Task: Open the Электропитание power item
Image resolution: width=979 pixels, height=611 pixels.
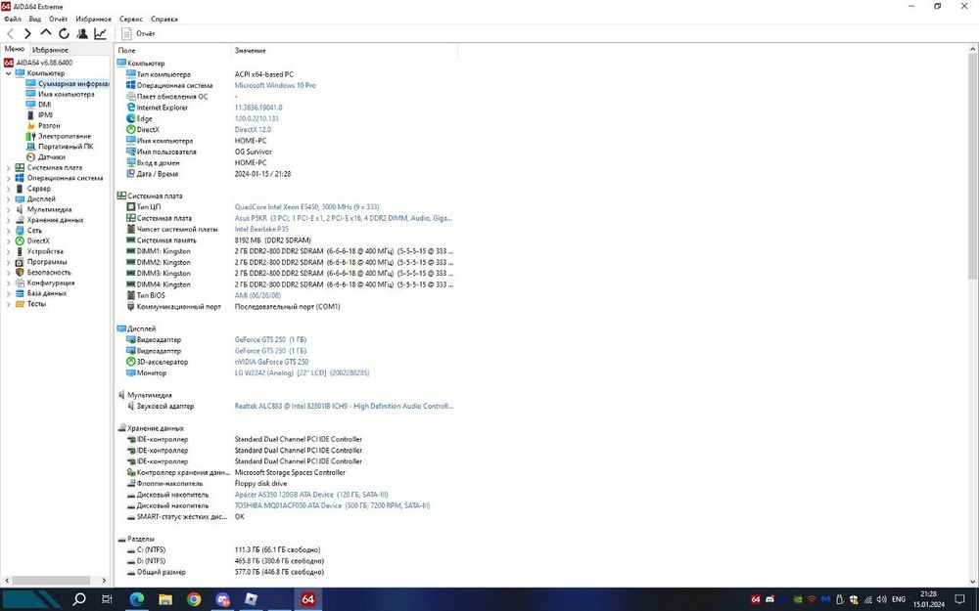Action: tap(59, 136)
